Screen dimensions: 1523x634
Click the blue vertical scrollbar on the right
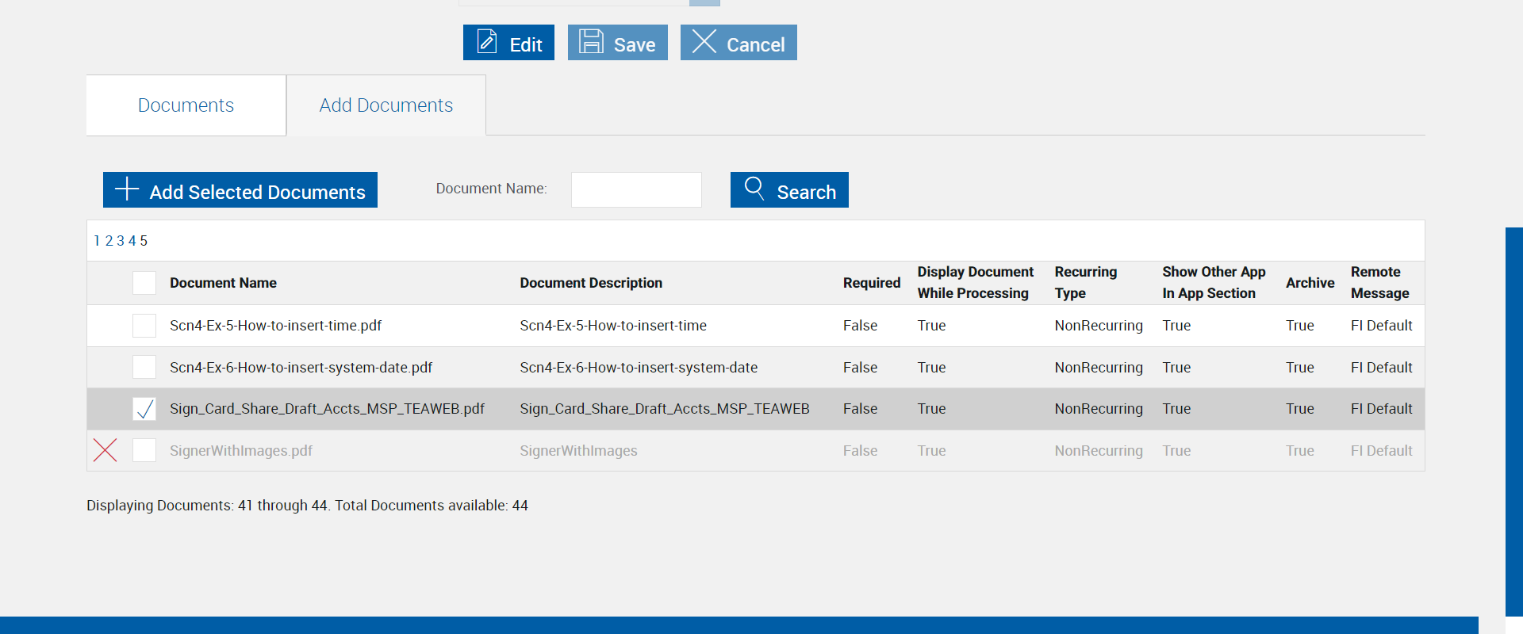coord(1513,420)
